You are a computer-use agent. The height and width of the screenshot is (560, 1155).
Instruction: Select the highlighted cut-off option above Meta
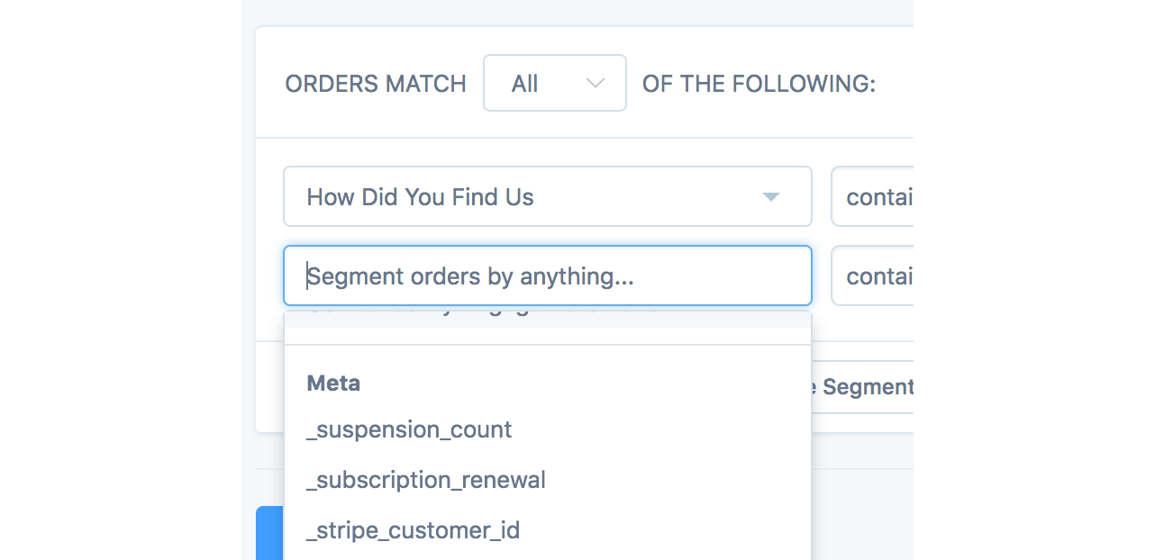coord(547,320)
